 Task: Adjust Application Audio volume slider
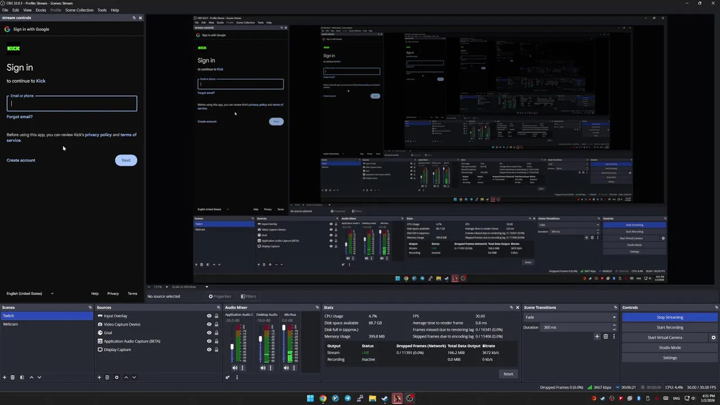click(232, 346)
